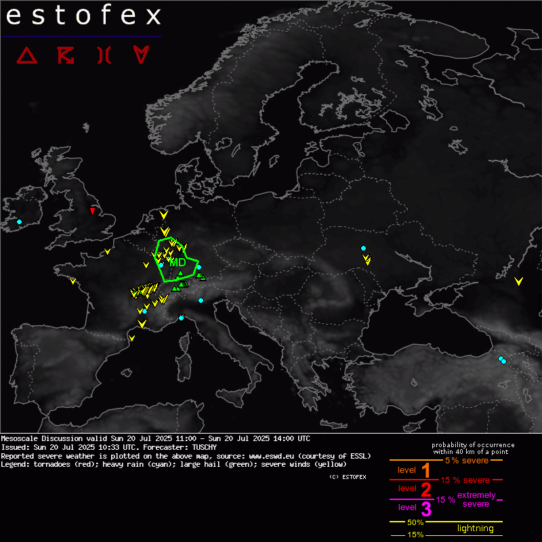Select the large yellow wind marker in southern France
This screenshot has height=542, width=542.
[x=142, y=324]
